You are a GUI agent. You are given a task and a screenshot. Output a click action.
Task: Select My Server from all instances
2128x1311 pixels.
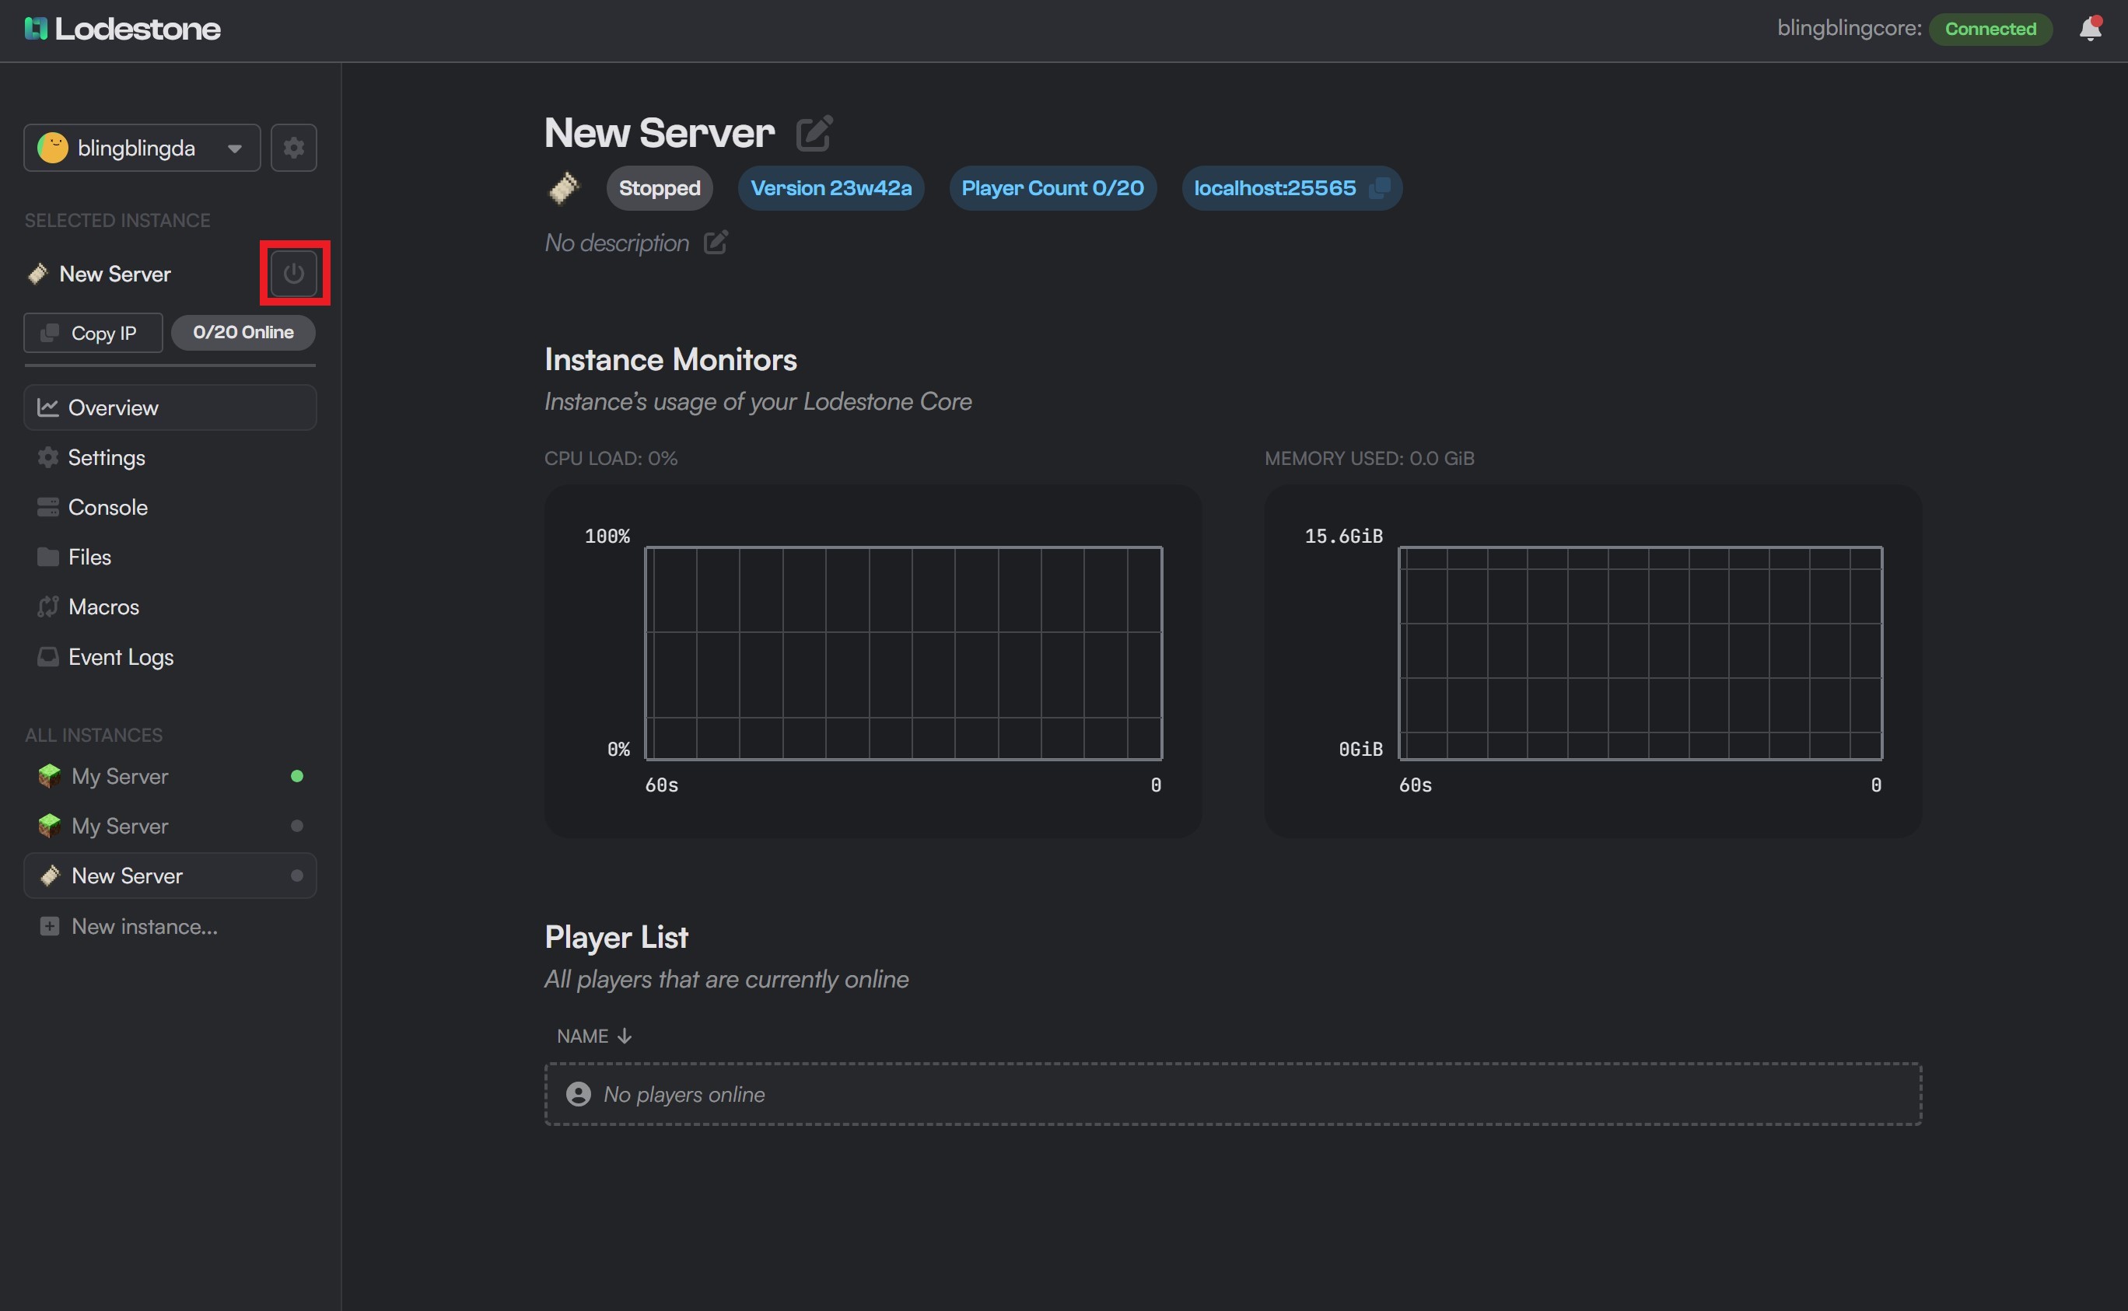point(119,776)
